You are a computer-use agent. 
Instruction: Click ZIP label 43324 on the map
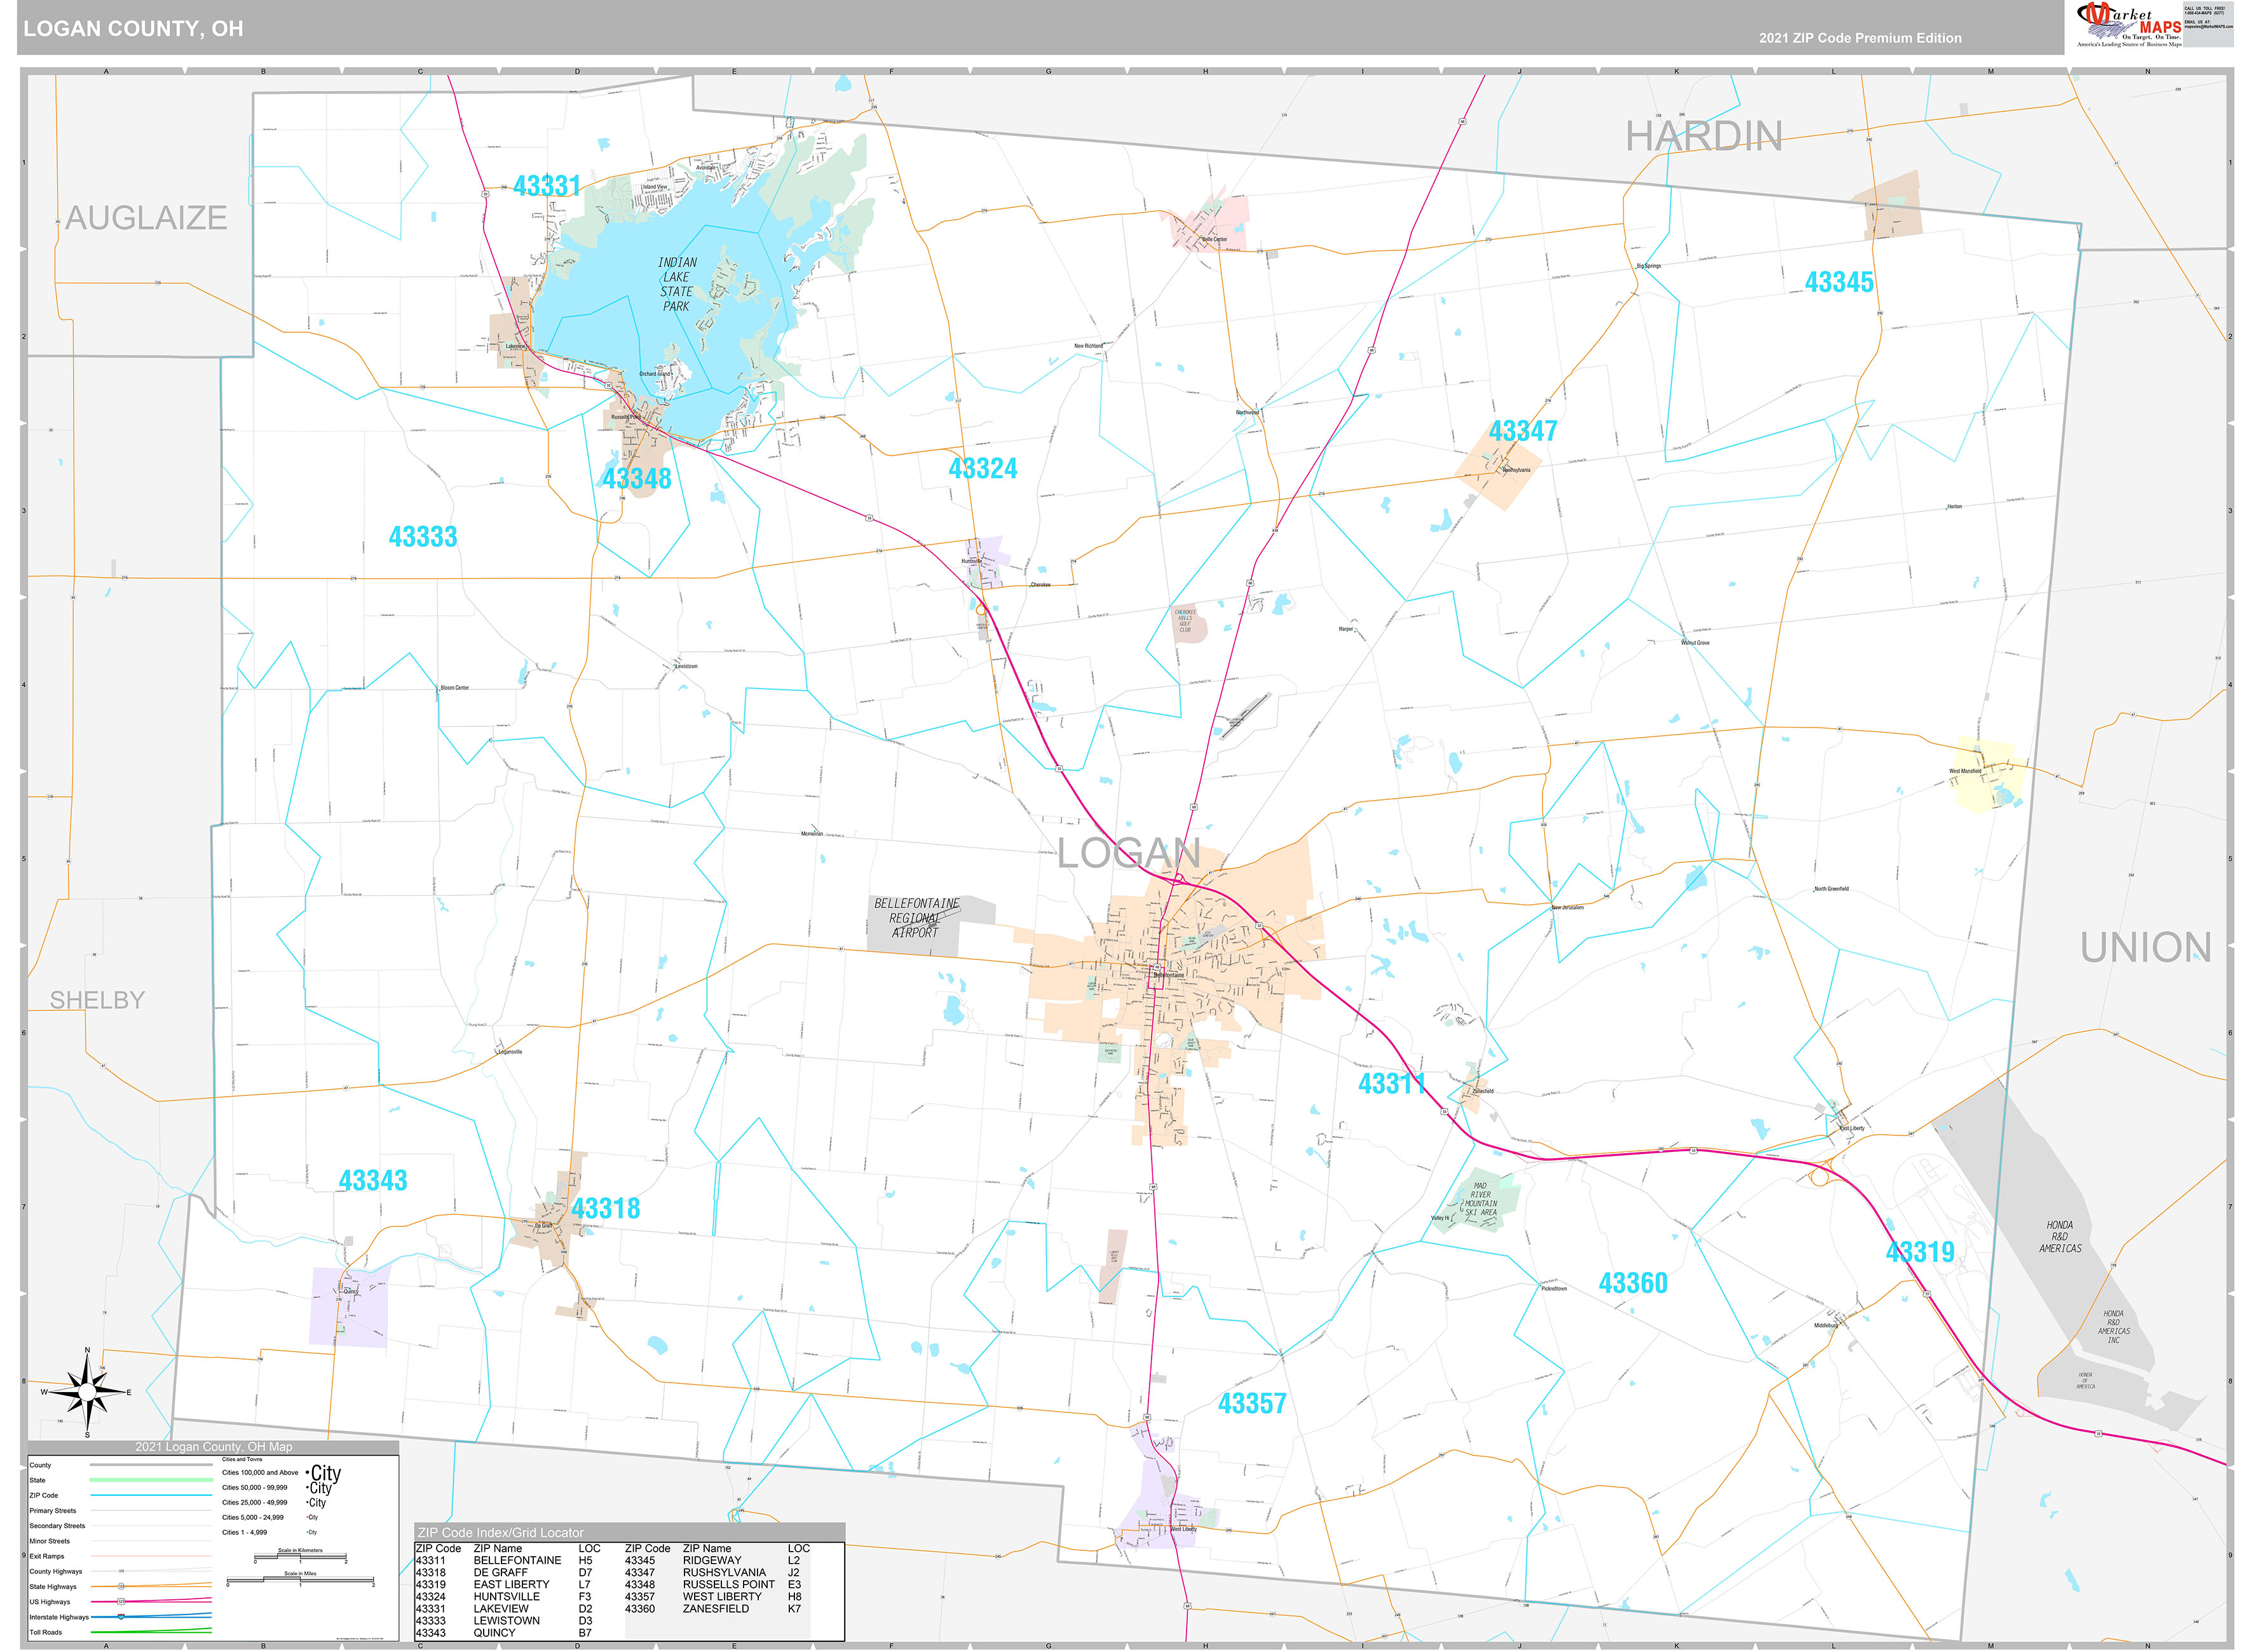point(983,468)
